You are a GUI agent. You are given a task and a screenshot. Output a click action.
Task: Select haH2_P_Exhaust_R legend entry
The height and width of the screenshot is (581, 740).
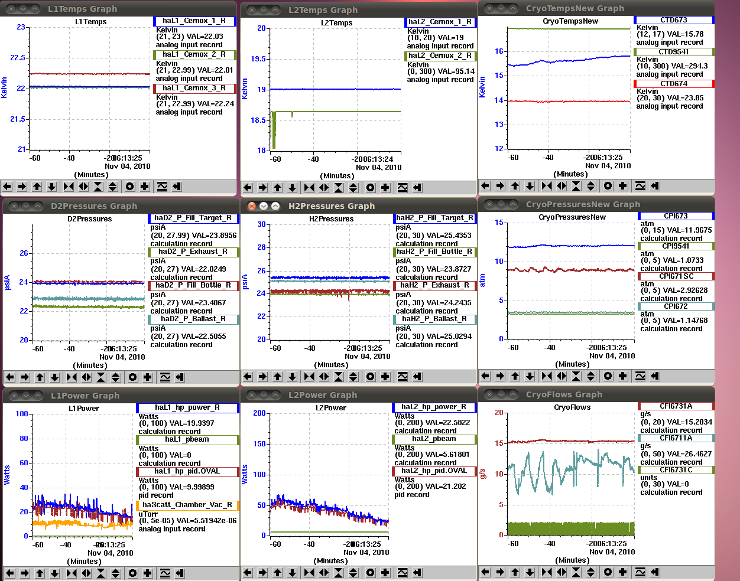pyautogui.click(x=434, y=285)
